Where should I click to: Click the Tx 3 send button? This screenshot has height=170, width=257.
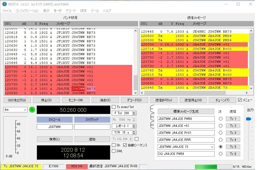(x=233, y=133)
